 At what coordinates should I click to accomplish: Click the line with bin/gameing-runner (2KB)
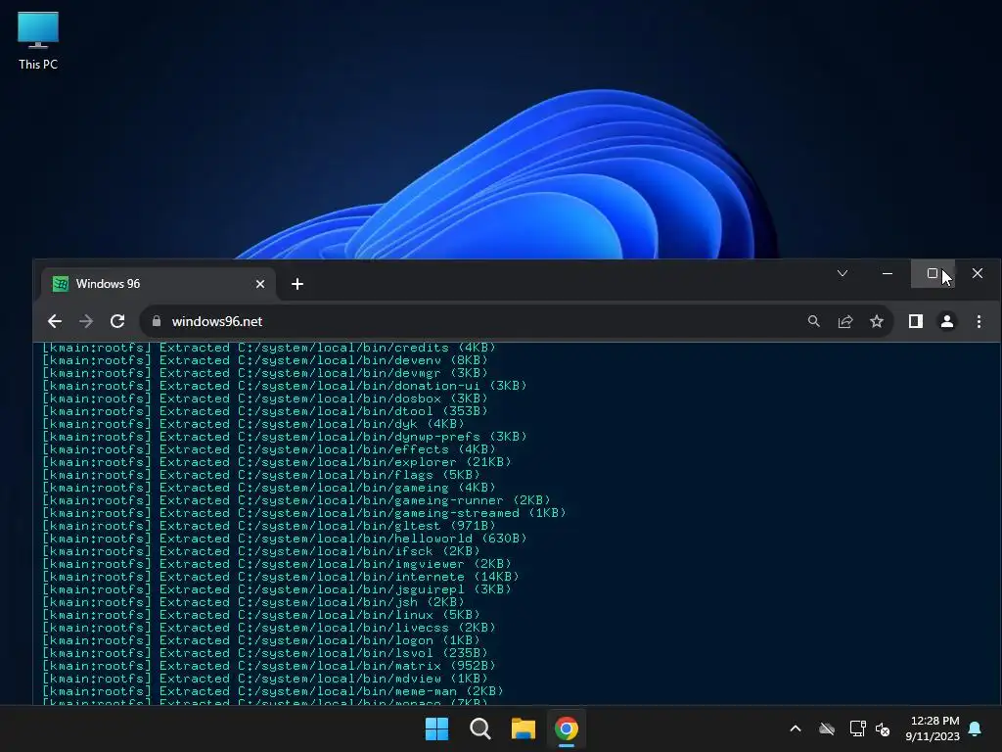(x=296, y=500)
